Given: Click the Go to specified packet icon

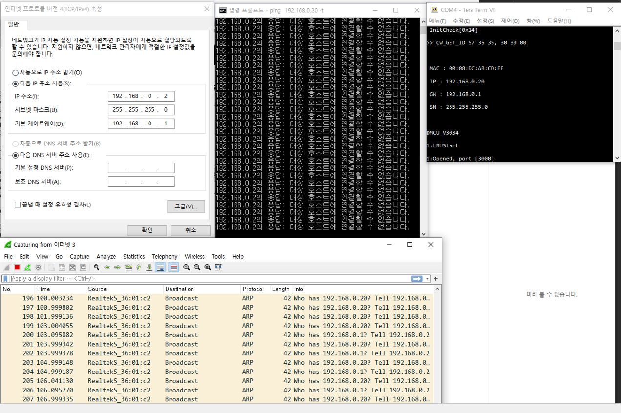Looking at the screenshot, I should (x=128, y=267).
